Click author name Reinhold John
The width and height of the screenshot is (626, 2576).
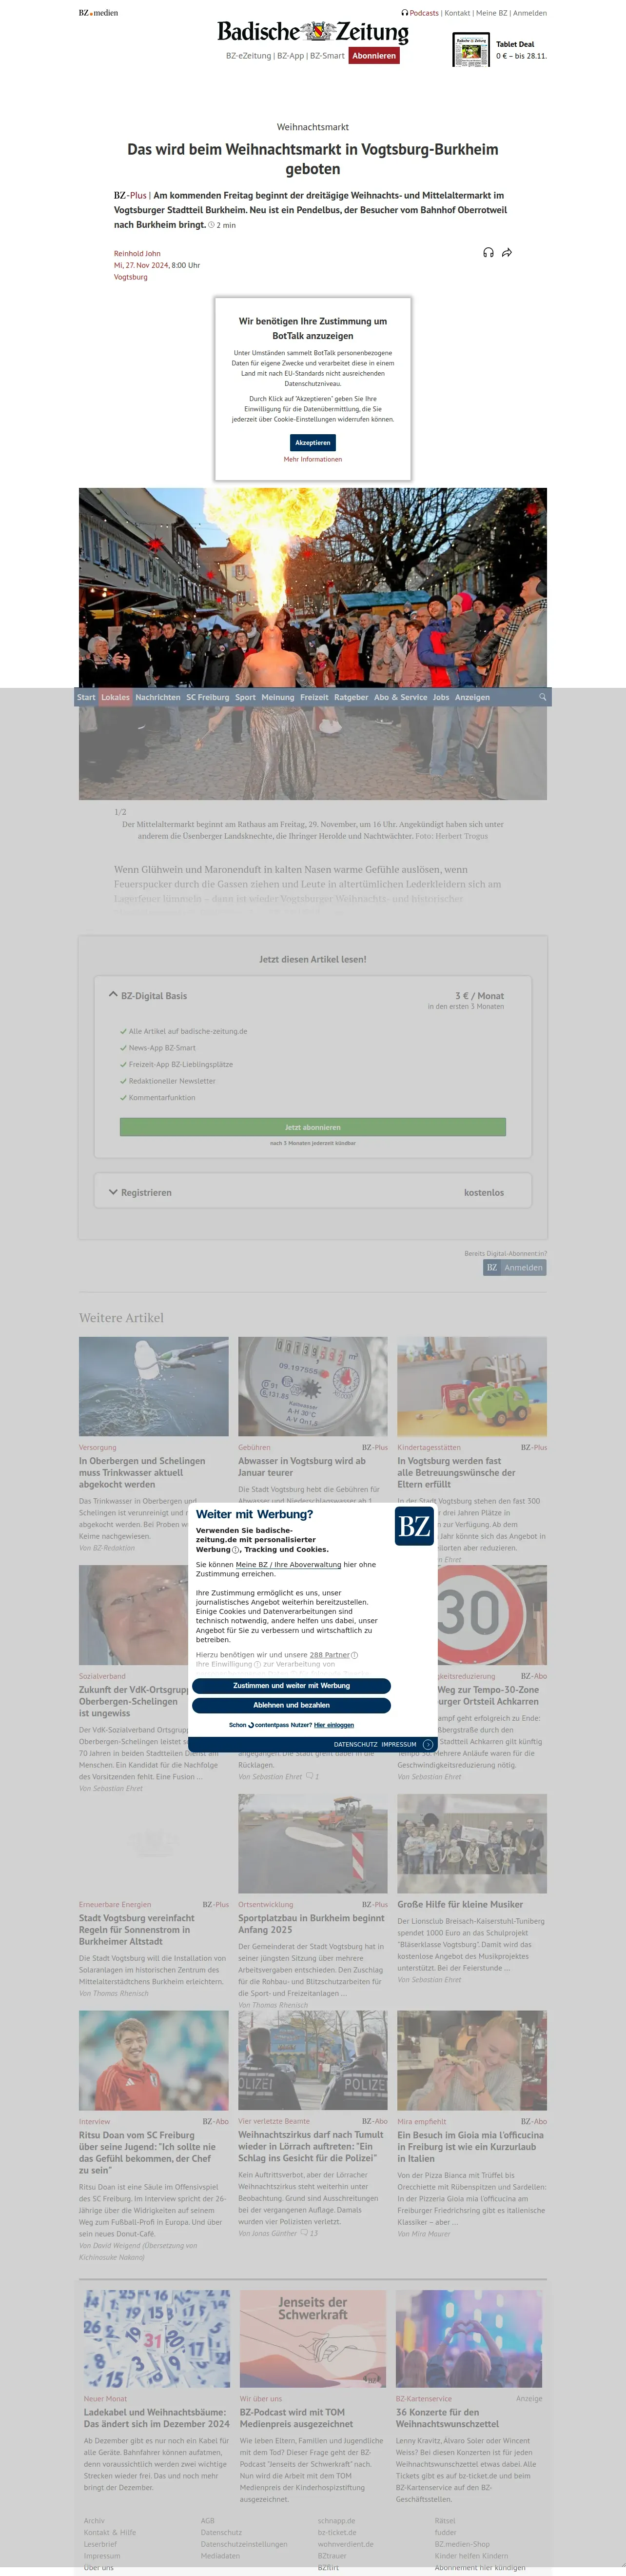point(137,253)
